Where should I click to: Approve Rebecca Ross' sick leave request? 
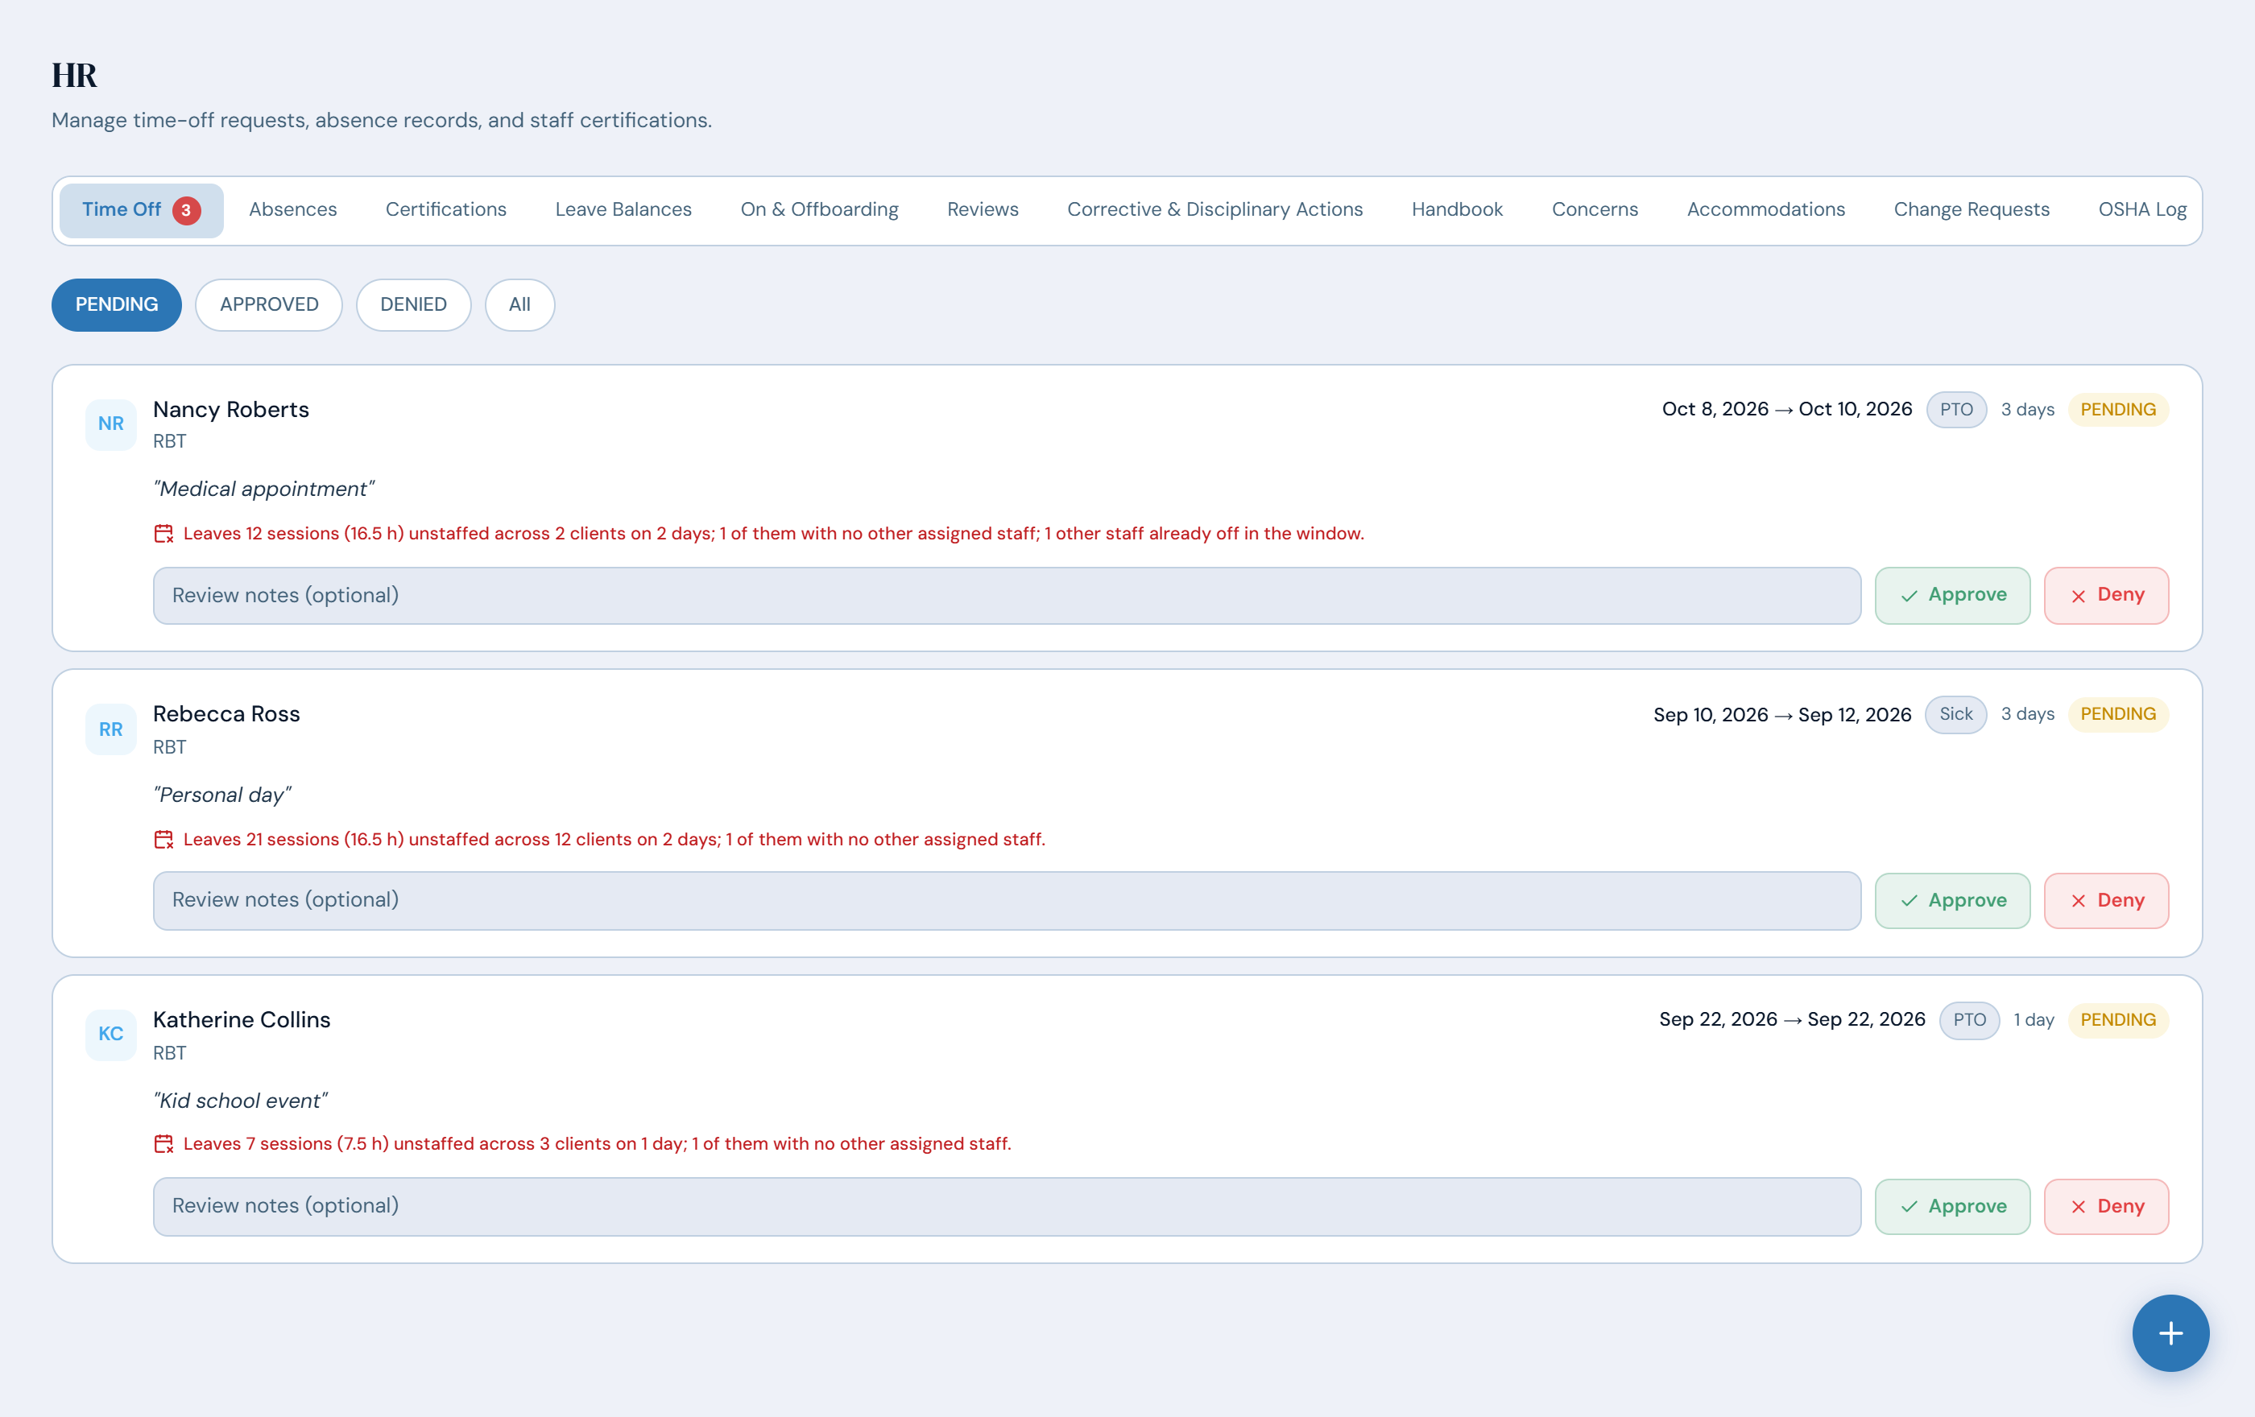click(x=1952, y=900)
